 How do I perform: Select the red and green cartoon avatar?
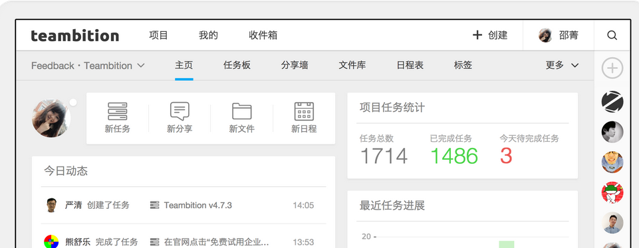[x=612, y=192]
